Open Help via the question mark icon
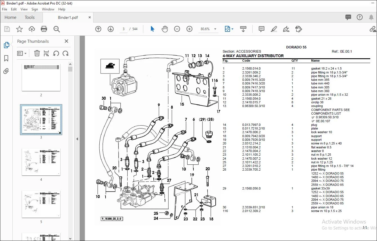377x241 pixels. point(360,17)
